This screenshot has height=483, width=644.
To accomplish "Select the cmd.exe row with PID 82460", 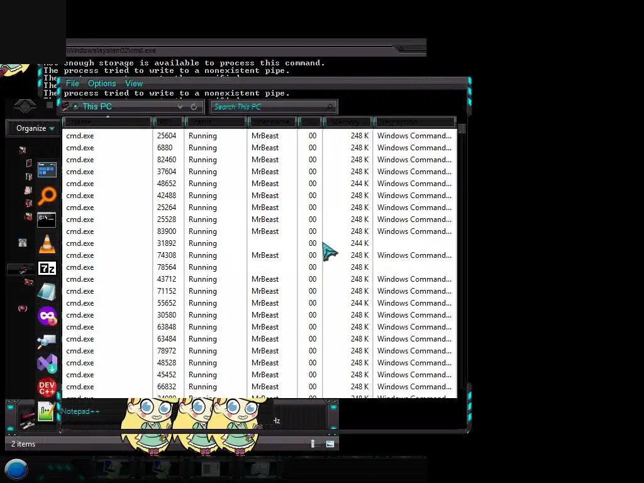I will pos(259,160).
